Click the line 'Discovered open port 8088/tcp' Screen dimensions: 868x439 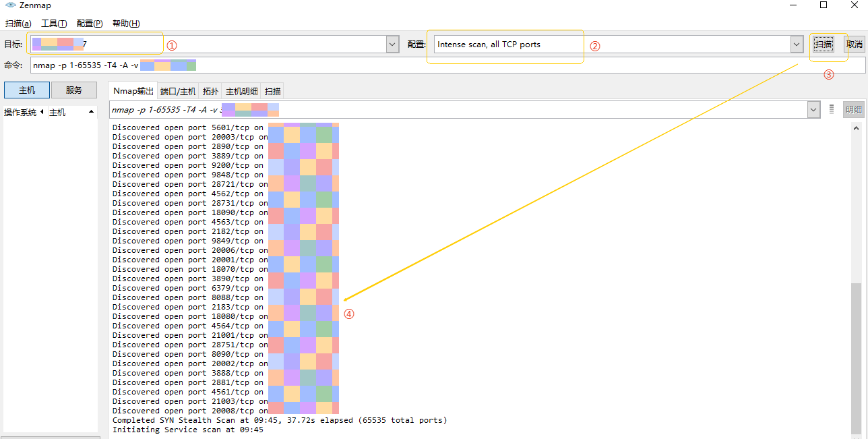point(188,297)
